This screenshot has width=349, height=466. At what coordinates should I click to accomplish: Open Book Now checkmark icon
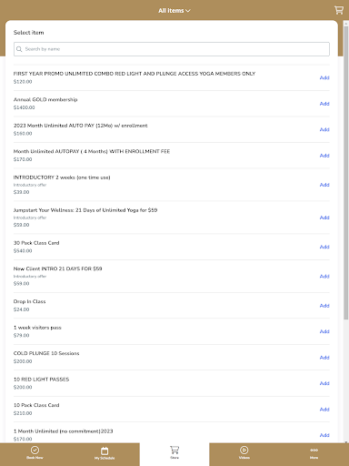coord(35,450)
